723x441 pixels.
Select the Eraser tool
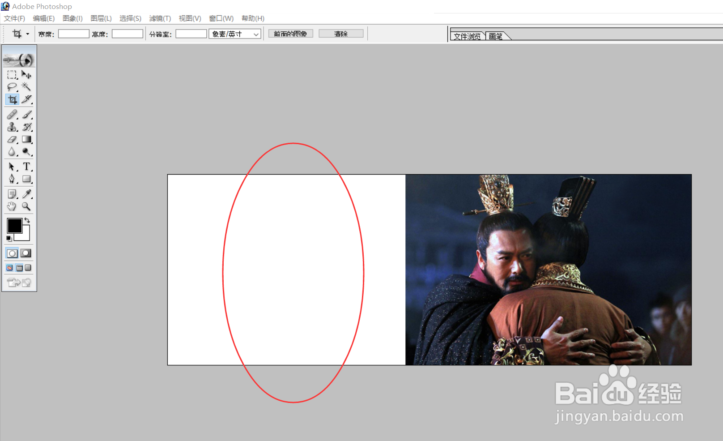tap(12, 140)
